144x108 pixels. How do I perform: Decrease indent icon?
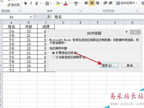(105, 3)
